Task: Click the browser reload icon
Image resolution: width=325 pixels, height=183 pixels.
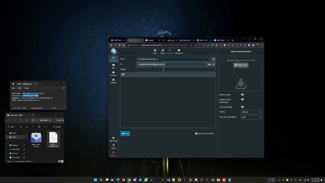Action: pyautogui.click(x=119, y=45)
